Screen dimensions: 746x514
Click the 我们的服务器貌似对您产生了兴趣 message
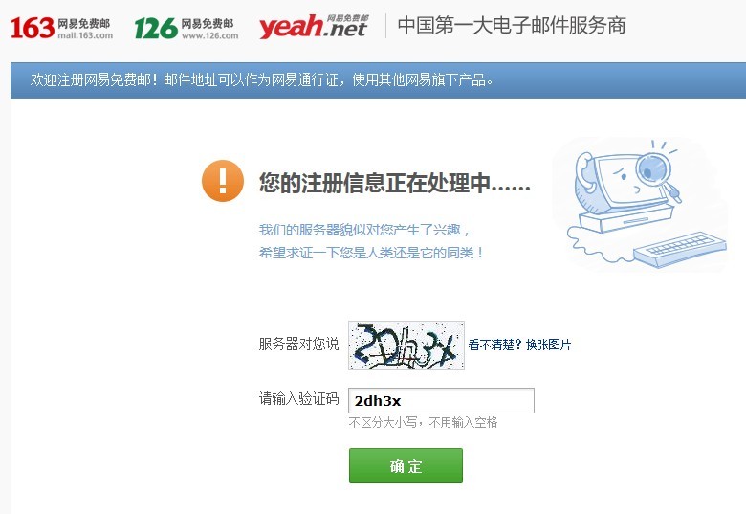[364, 231]
